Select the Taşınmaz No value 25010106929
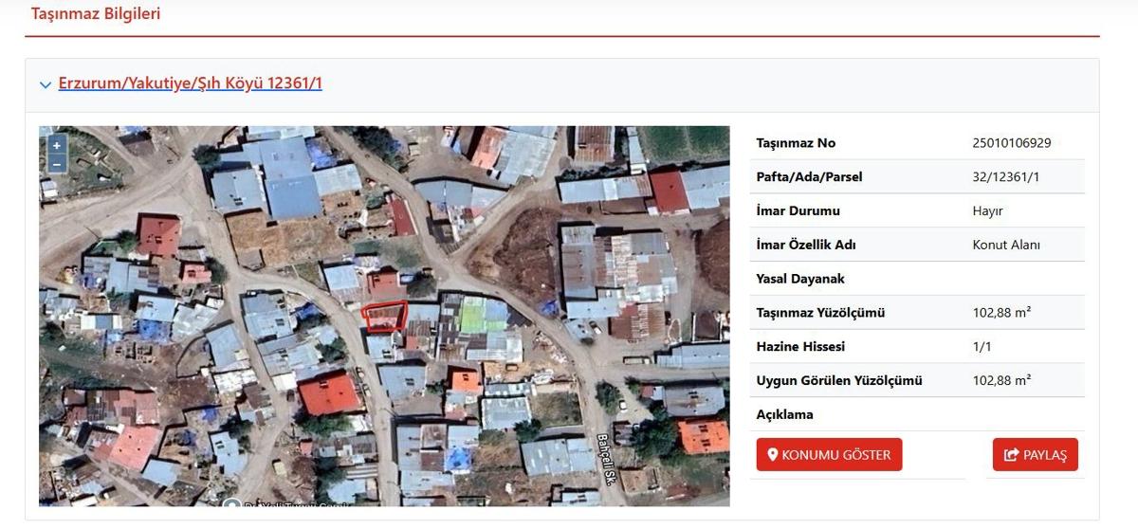 1011,143
